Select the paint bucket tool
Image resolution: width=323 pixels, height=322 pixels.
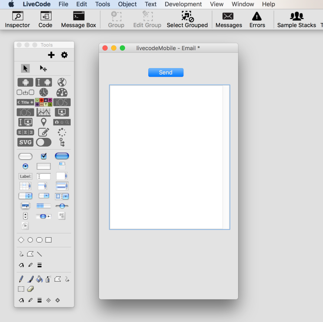point(39,279)
